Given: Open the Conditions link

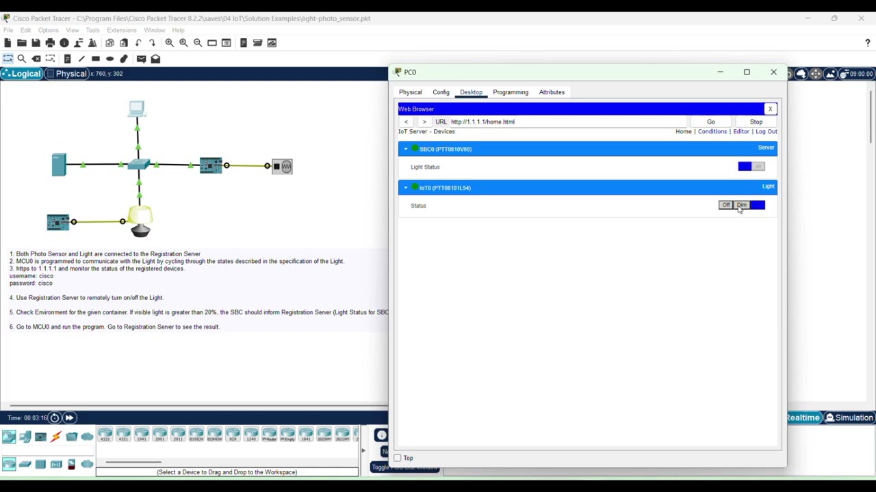Looking at the screenshot, I should [712, 131].
